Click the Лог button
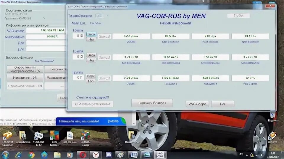Viewport: 284px width, 159px height. 222,104
